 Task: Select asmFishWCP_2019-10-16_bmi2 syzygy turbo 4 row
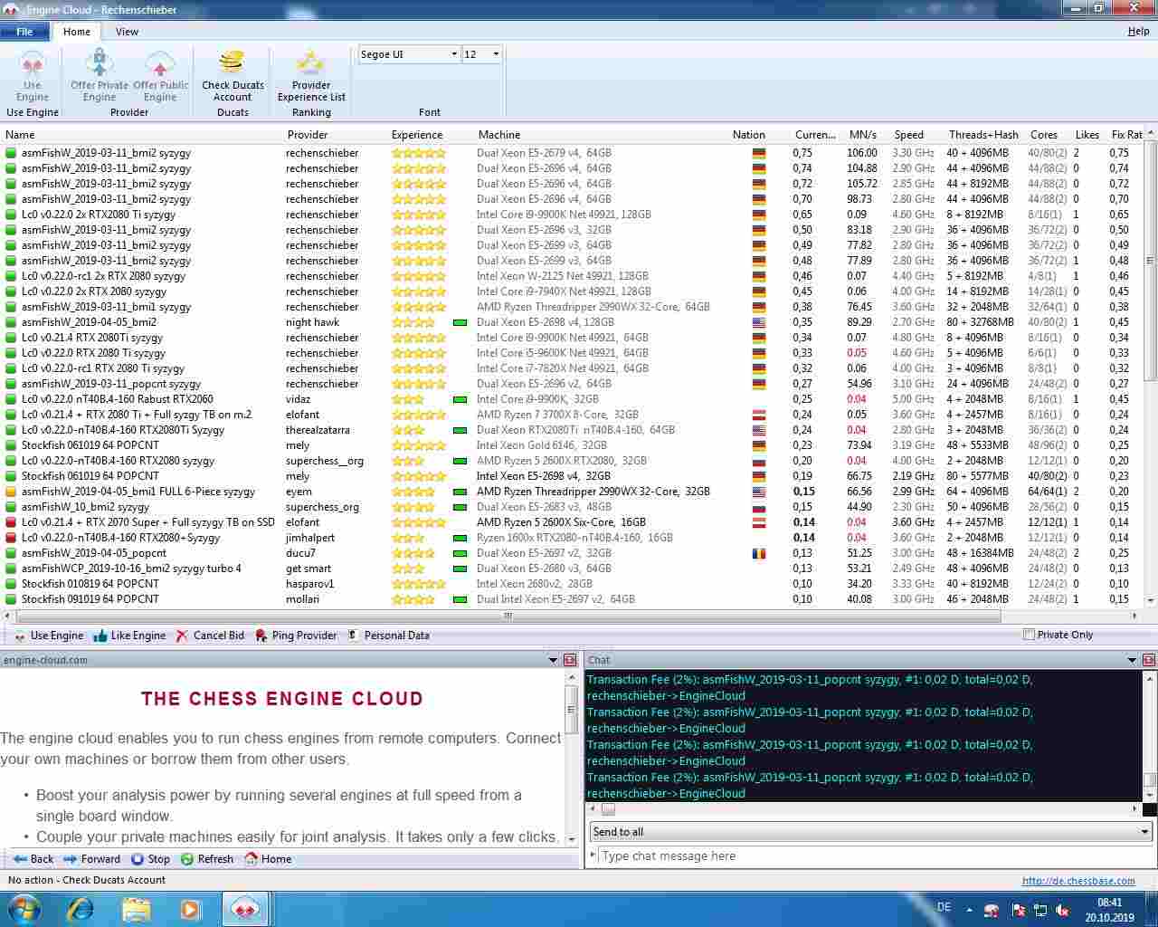(572, 569)
